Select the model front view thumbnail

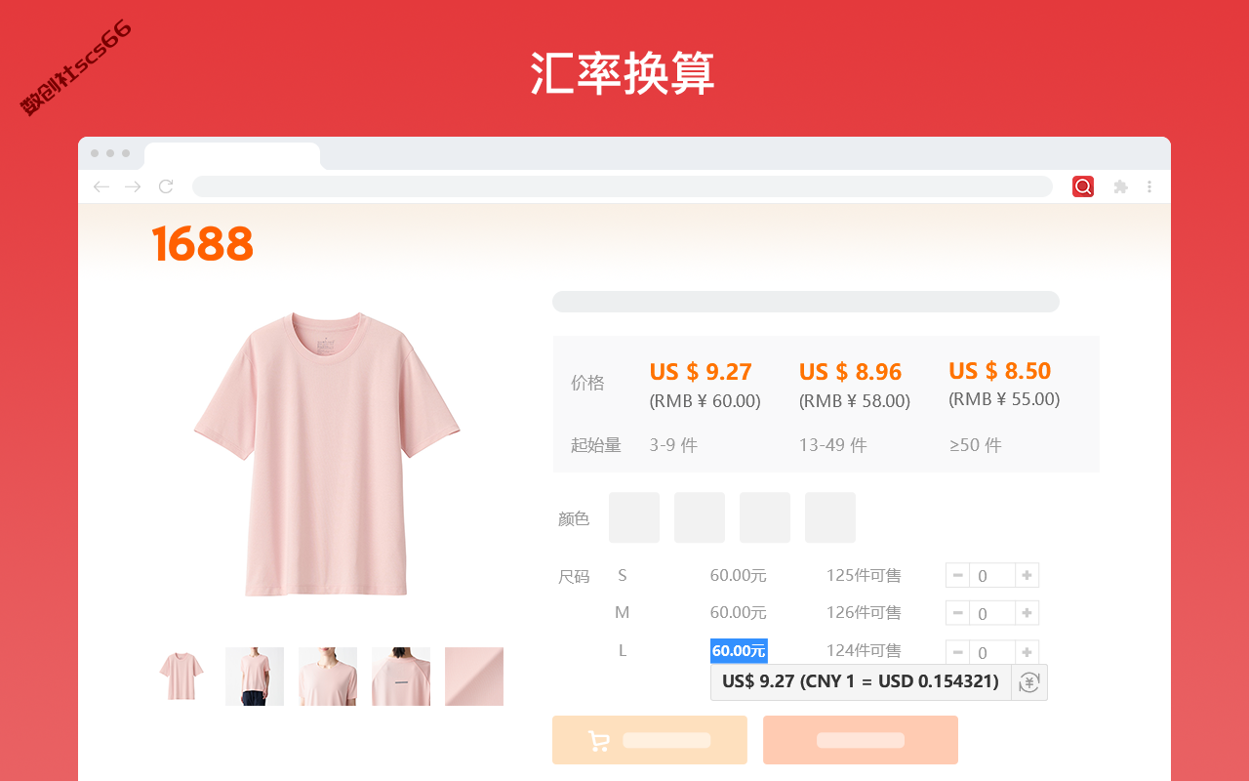click(x=255, y=677)
